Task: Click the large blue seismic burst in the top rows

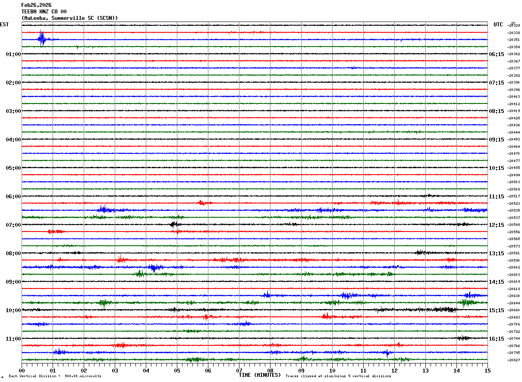Action: (42, 39)
